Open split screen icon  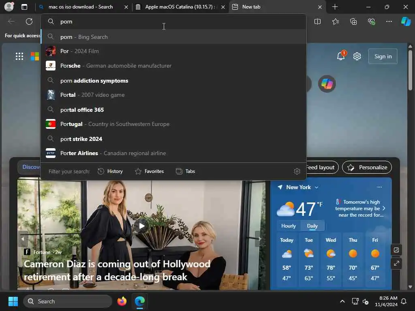coord(317,21)
